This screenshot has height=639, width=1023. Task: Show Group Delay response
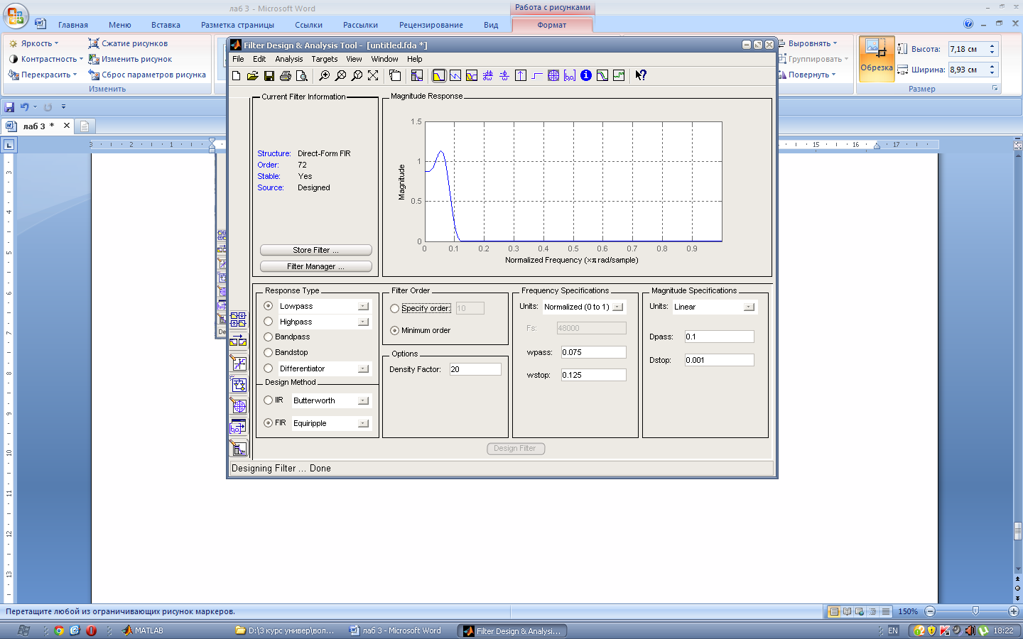click(x=488, y=75)
